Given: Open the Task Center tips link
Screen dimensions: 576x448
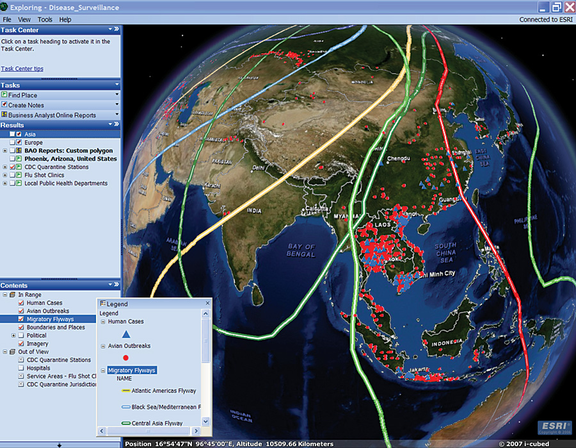Looking at the screenshot, I should [x=22, y=69].
